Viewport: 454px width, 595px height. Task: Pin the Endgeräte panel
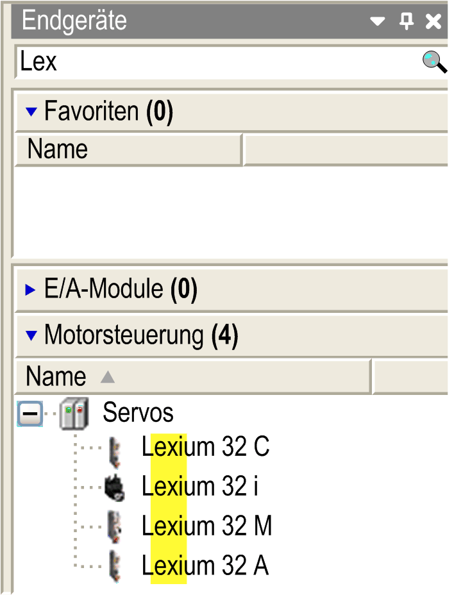pyautogui.click(x=406, y=21)
